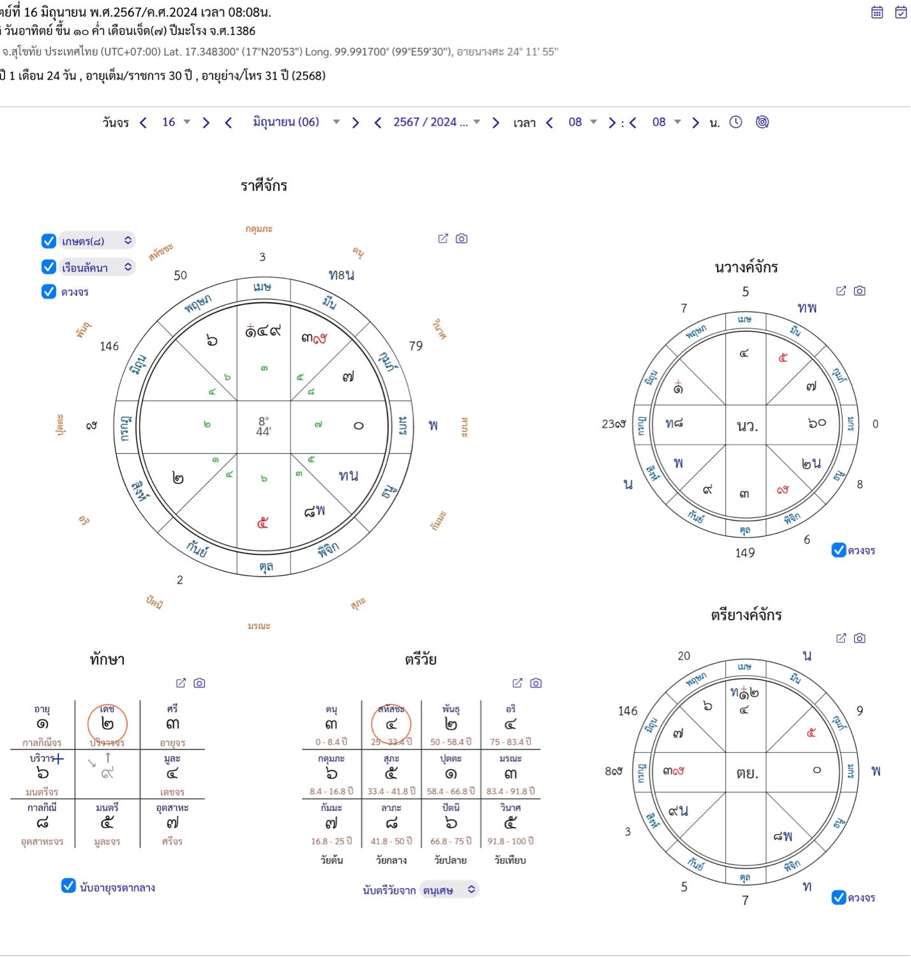911x957 pixels.
Task: Click the วัยเทียบ column label
Action: pos(510,860)
